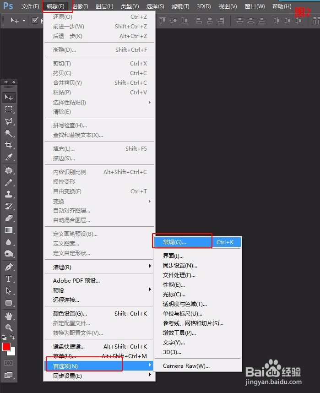Select the Gradient tool
The height and width of the screenshot is (393, 320).
(x=9, y=230)
